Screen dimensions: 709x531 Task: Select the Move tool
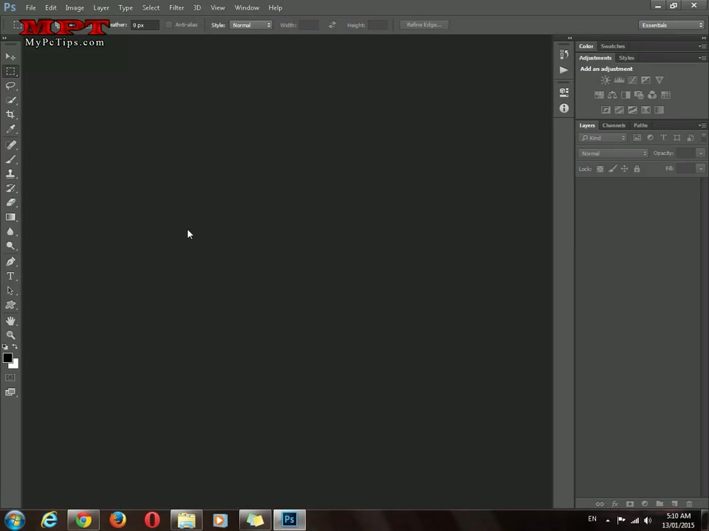pyautogui.click(x=10, y=57)
